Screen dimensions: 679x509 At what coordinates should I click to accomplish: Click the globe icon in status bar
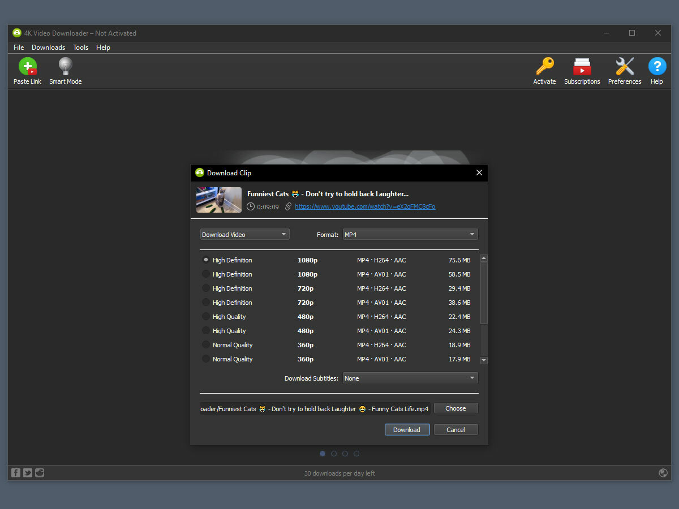click(663, 473)
